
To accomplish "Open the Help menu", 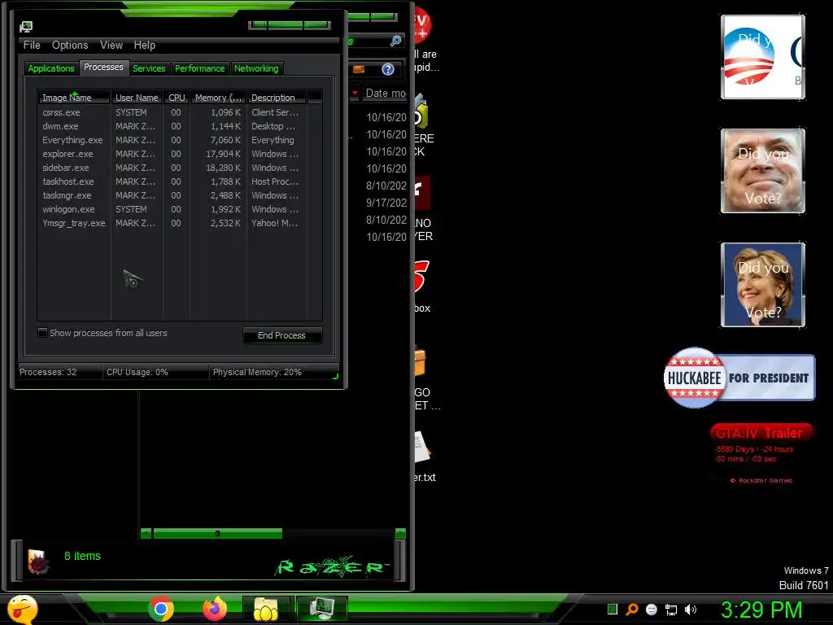I will pos(145,46).
